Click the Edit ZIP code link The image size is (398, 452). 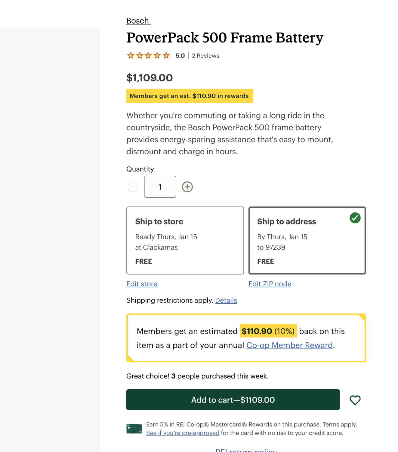click(x=270, y=284)
